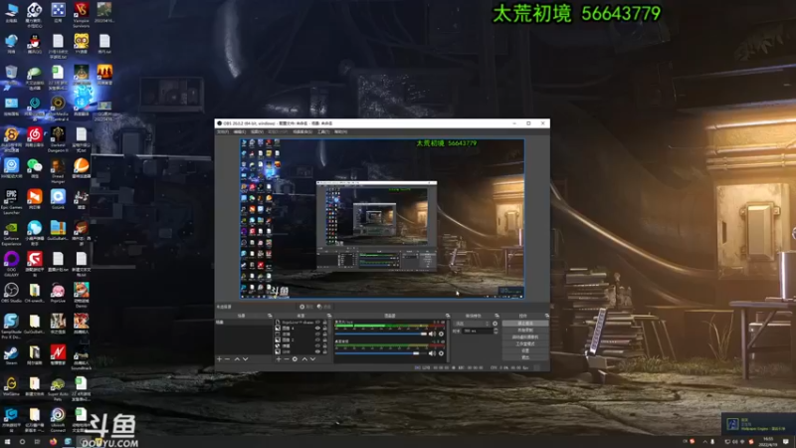This screenshot has height=448, width=796.
Task: Toggle the lock on the 图像 4 source
Action: pyautogui.click(x=325, y=329)
